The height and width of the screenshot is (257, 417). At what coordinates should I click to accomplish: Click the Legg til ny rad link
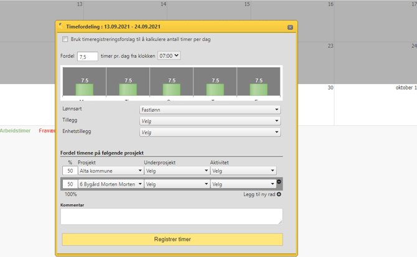click(x=259, y=194)
